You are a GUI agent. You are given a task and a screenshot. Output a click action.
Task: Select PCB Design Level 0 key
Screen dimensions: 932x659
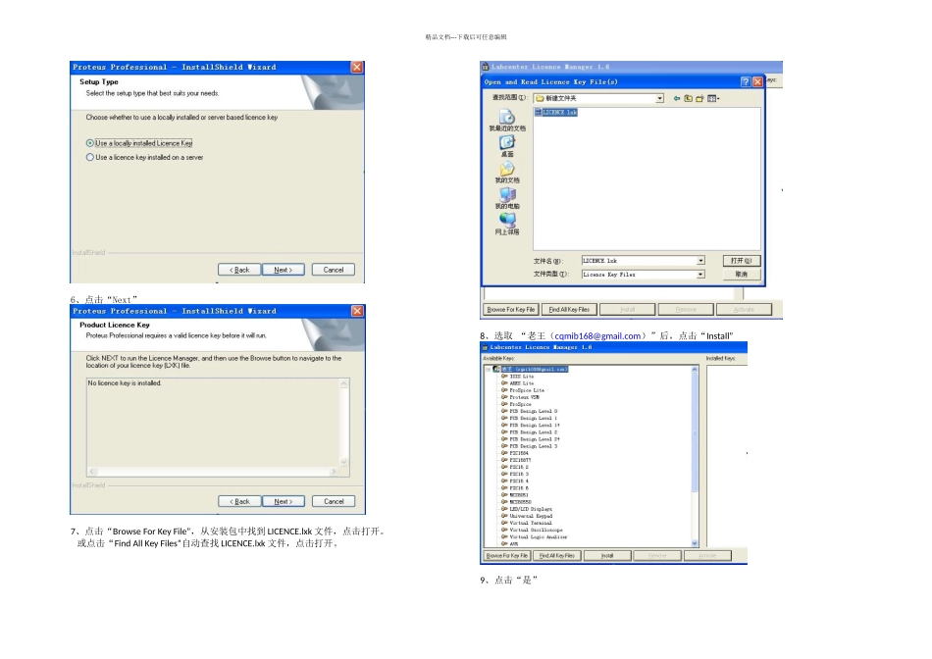click(x=533, y=411)
